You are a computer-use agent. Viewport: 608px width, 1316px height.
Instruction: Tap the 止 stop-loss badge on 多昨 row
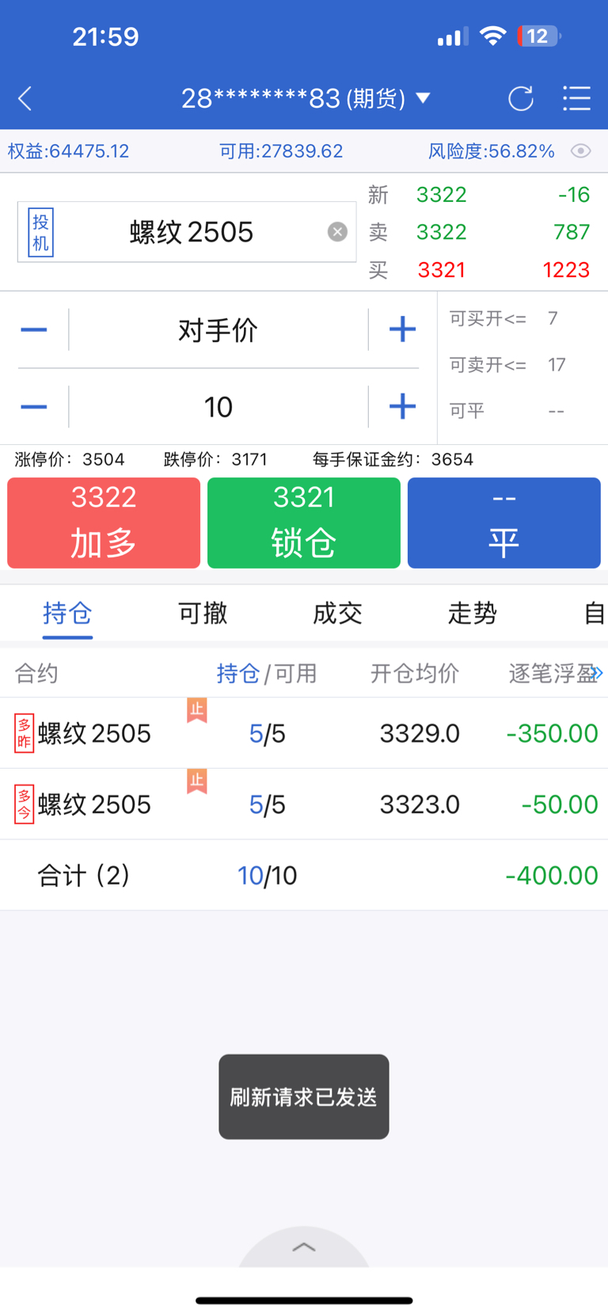(197, 709)
